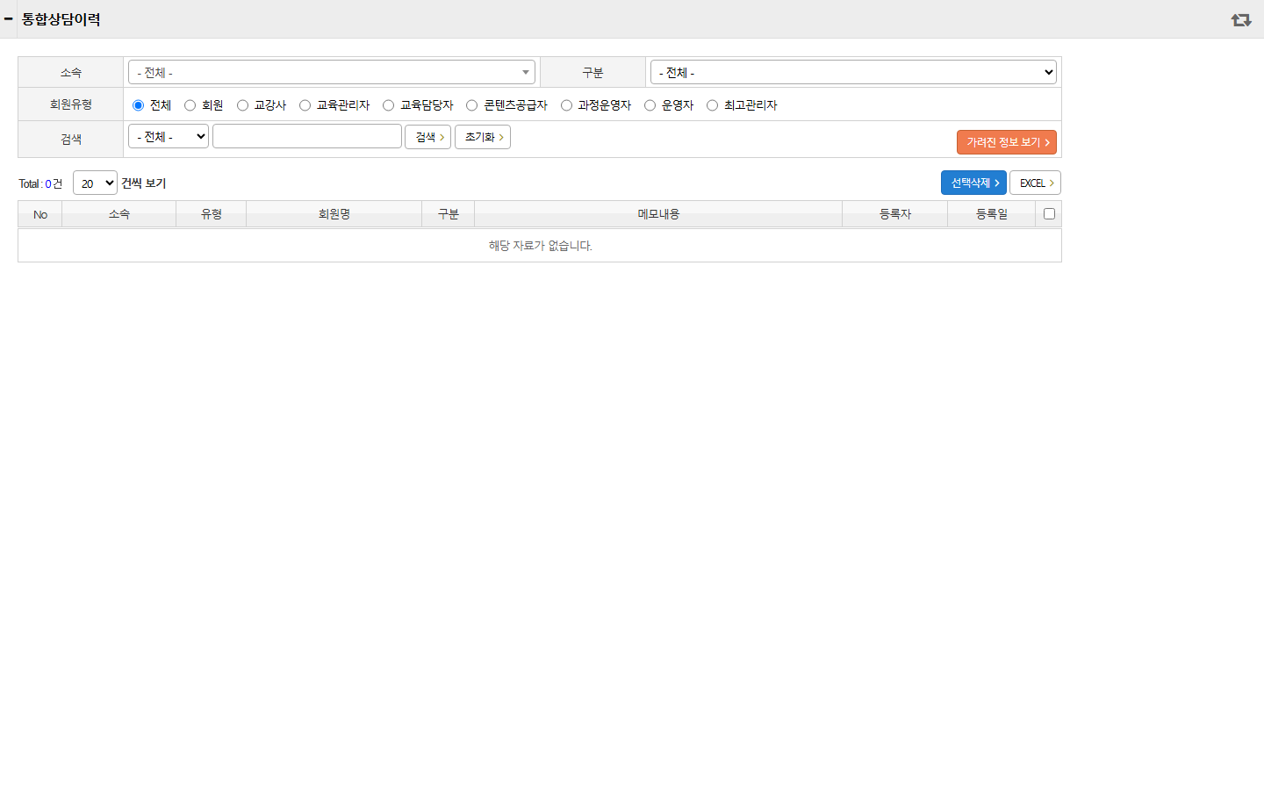Click the EXCEL export button
Screen dimensions: 1264x790
(1036, 183)
